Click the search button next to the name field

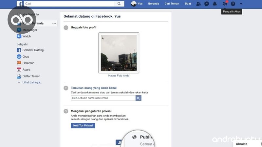coord(138,98)
